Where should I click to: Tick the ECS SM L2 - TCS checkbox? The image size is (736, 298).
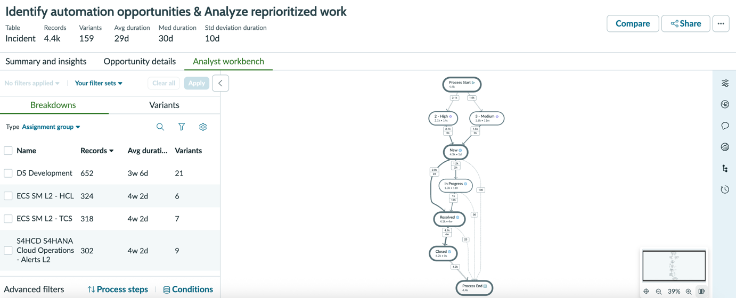8,219
